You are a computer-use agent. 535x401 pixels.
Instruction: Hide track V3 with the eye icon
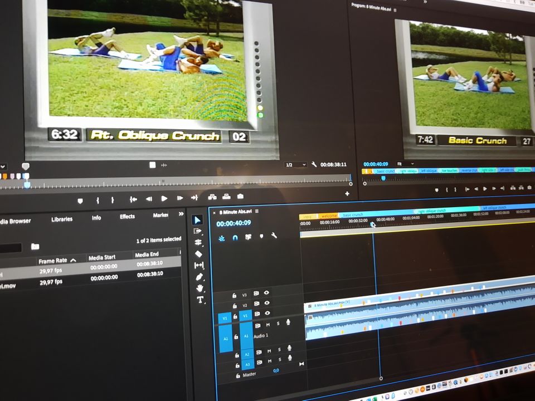[266, 292]
